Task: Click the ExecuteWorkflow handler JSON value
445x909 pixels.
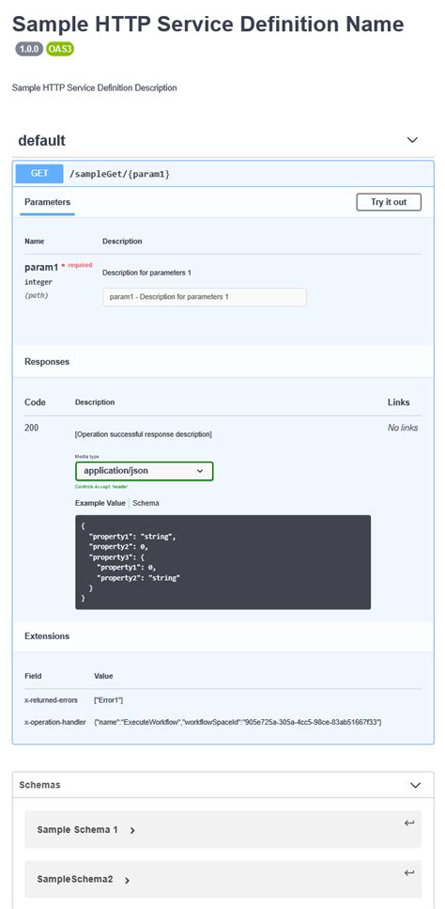Action: click(238, 722)
